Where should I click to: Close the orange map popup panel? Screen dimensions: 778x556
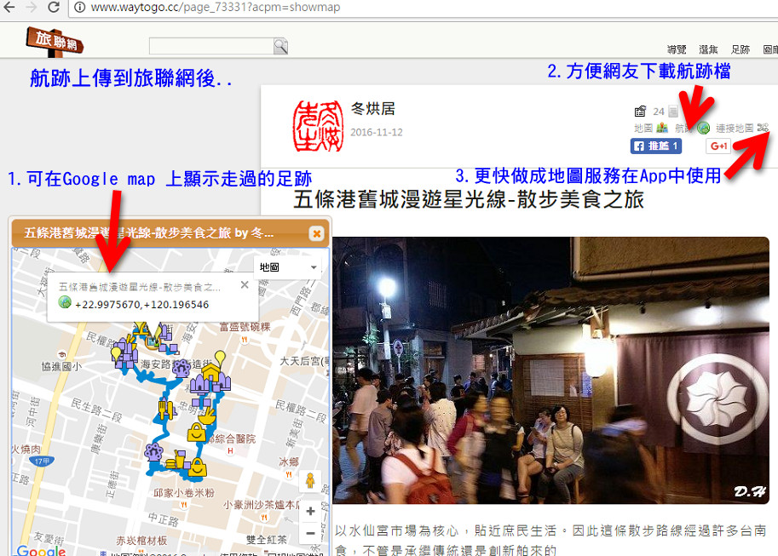[x=316, y=232]
